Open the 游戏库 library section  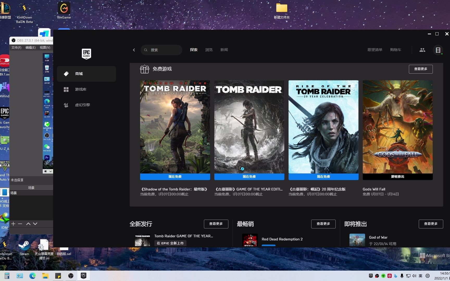pyautogui.click(x=86, y=90)
